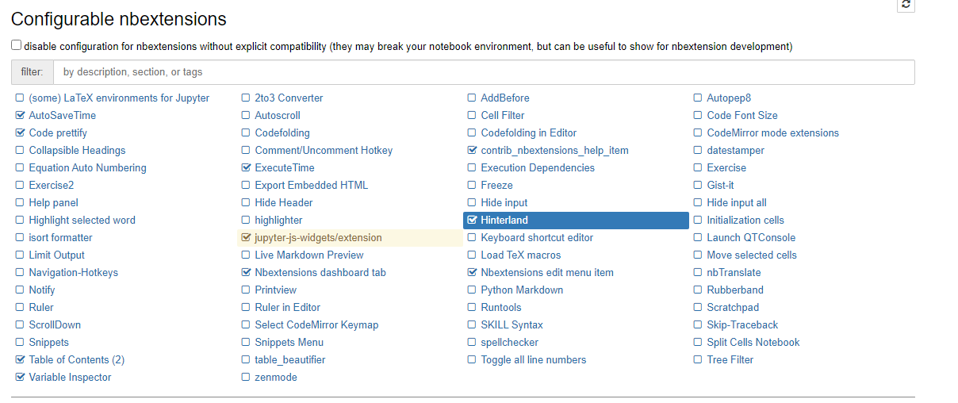Disable the Hinterland extension checkbox
The width and height of the screenshot is (958, 403).
[473, 220]
